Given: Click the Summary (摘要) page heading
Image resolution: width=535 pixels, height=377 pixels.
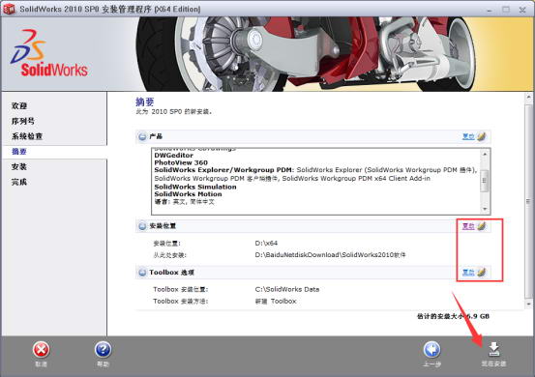Looking at the screenshot, I should (x=145, y=101).
